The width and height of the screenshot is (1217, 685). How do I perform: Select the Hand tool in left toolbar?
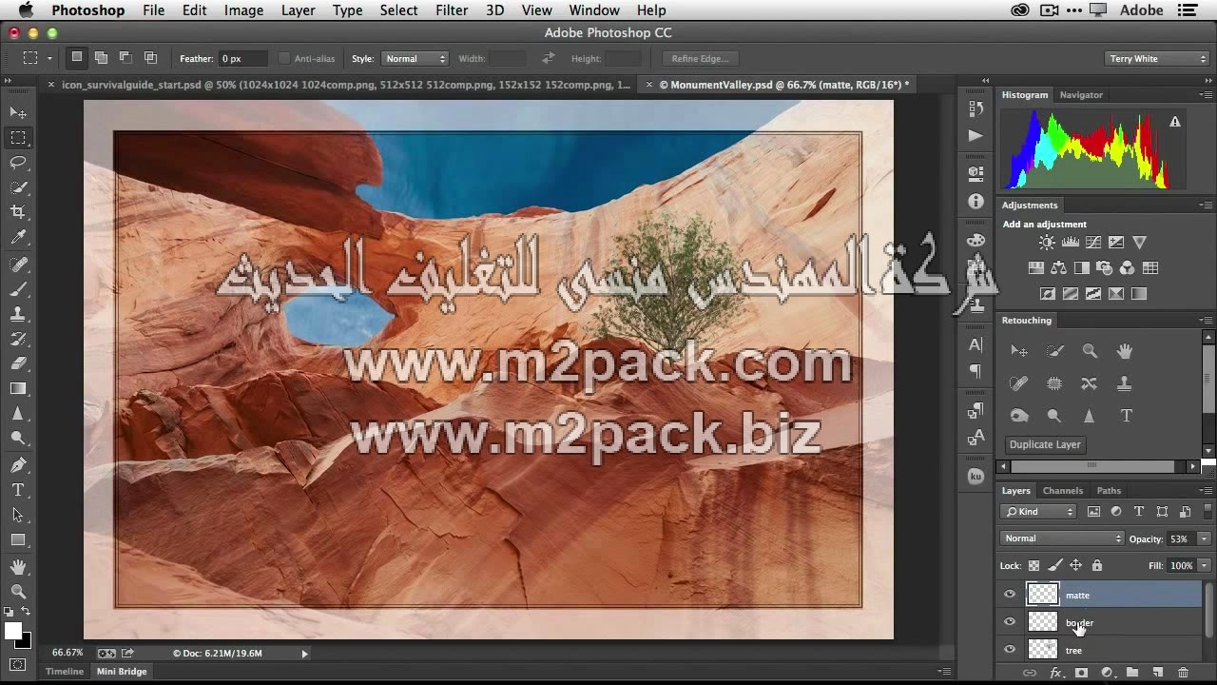click(x=18, y=566)
